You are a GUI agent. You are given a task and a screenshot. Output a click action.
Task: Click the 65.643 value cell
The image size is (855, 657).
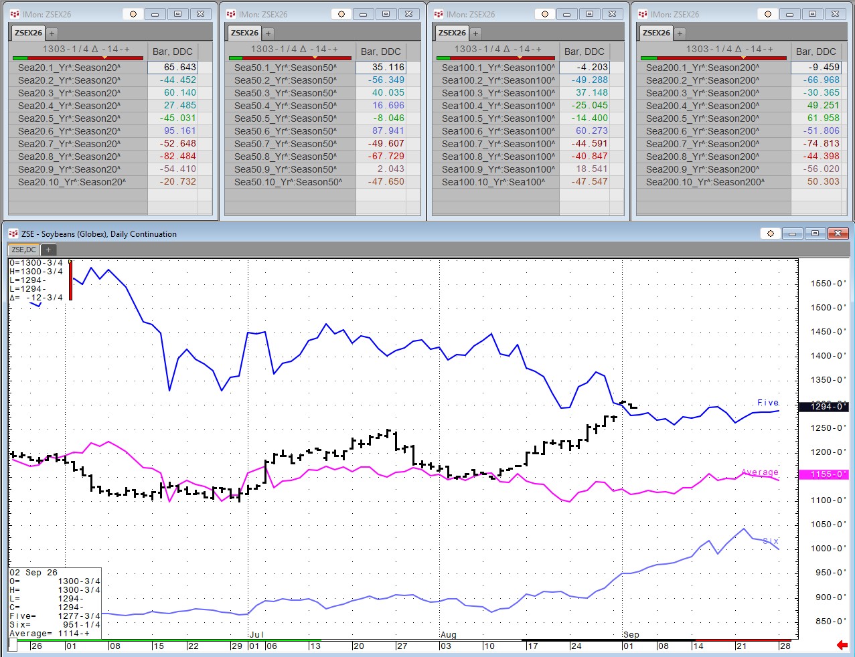pos(173,68)
